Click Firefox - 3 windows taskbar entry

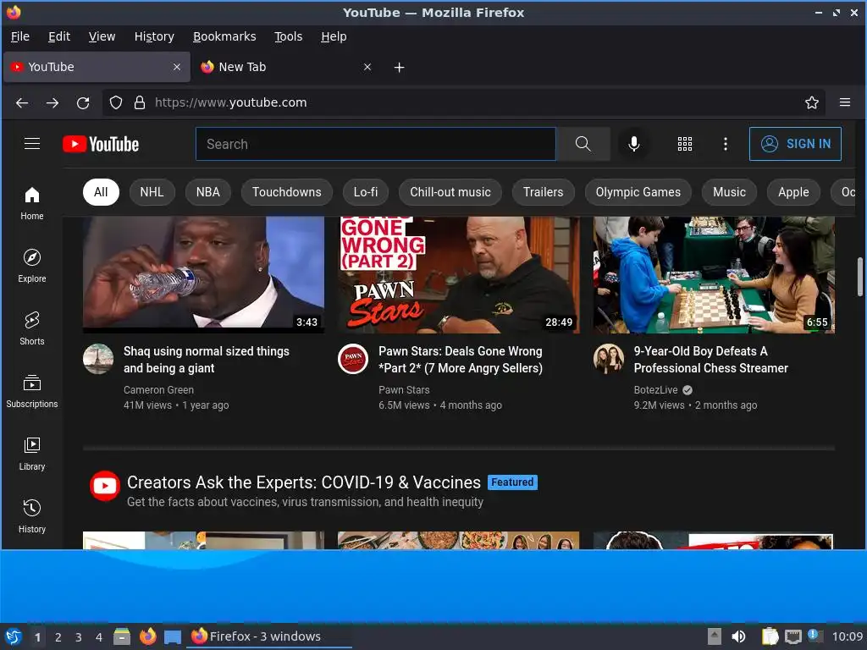coord(269,636)
